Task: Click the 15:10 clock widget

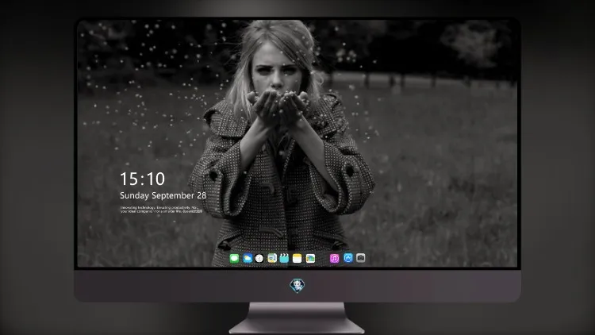Action: (x=142, y=179)
